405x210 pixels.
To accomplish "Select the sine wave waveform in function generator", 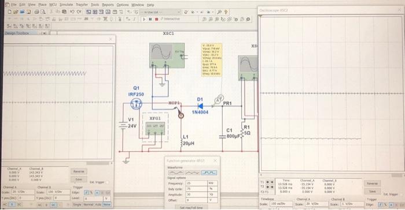I will 176,172.
